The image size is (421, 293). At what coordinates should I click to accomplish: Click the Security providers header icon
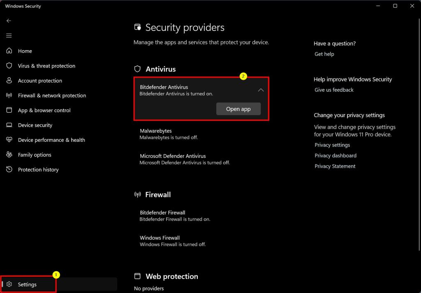pyautogui.click(x=137, y=27)
